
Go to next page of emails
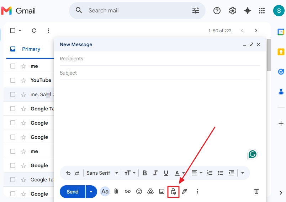click(256, 31)
